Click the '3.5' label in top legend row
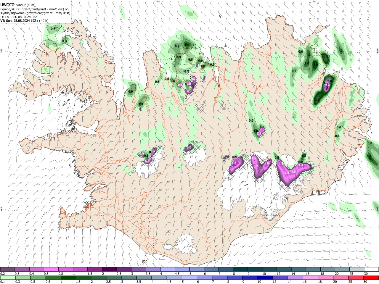Image resolution: width=379 pixels, height=284 pixels. (148, 274)
